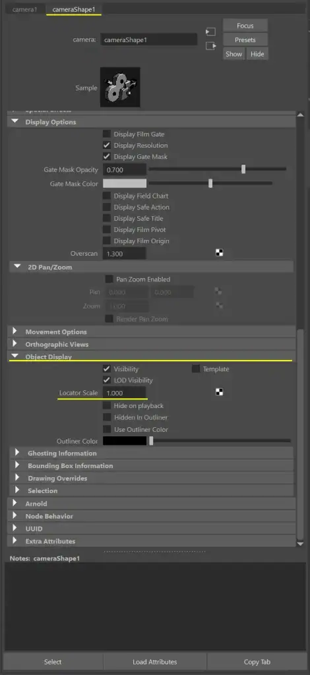
Task: Click the checker map button next to Overscan
Action: 220,252
